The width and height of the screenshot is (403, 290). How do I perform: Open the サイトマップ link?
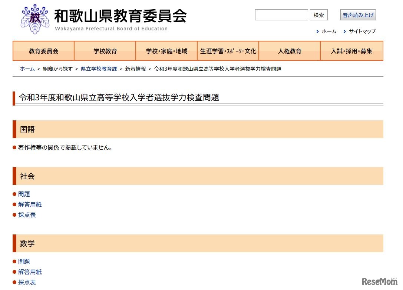362,31
